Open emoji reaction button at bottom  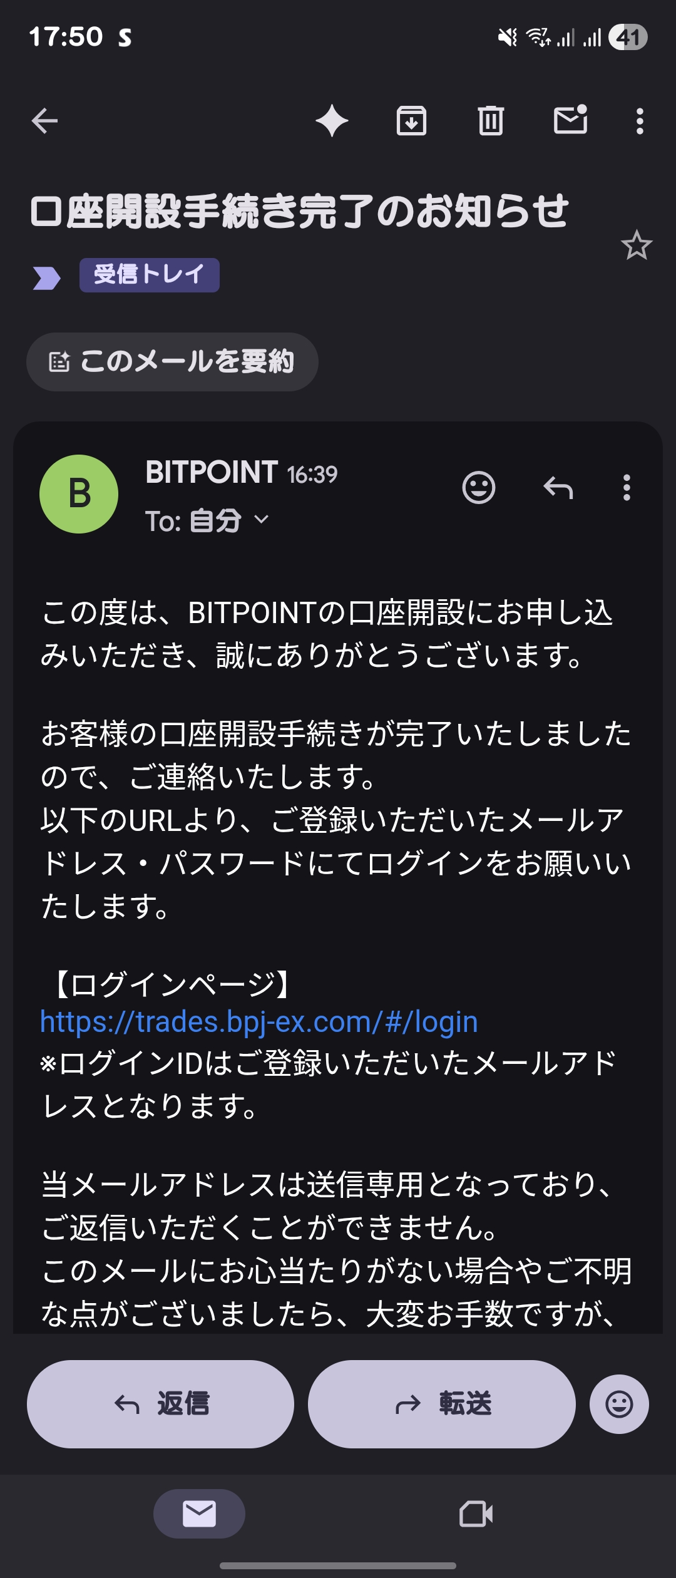(619, 1404)
